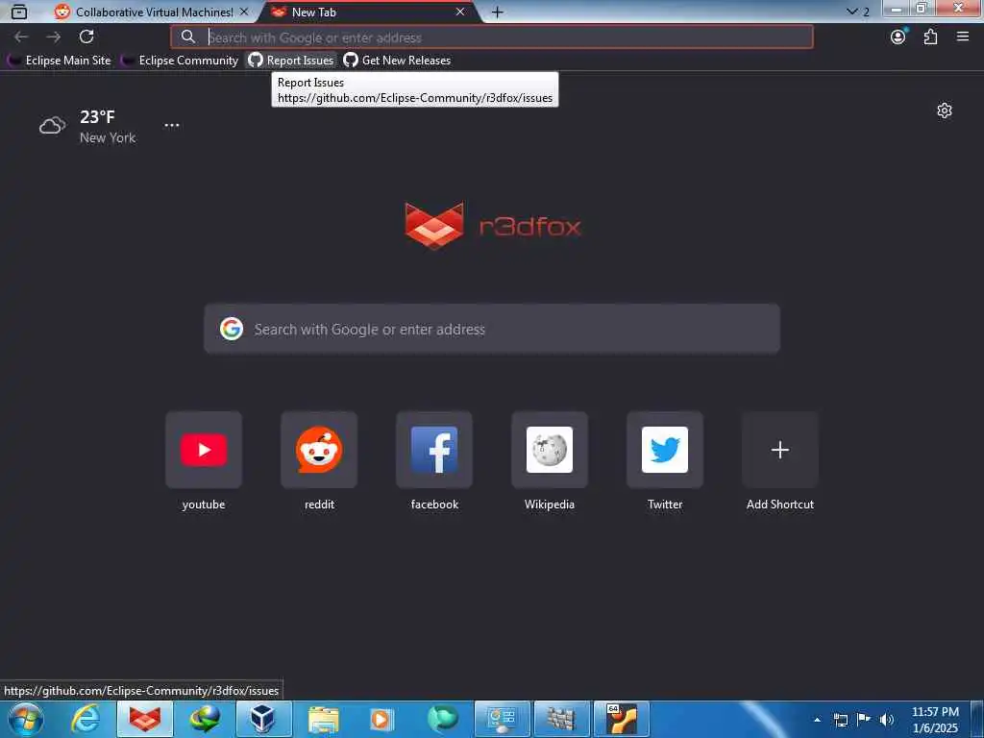Open Get New Releases bookmark
Viewport: 984px width, 738px height.
(397, 61)
